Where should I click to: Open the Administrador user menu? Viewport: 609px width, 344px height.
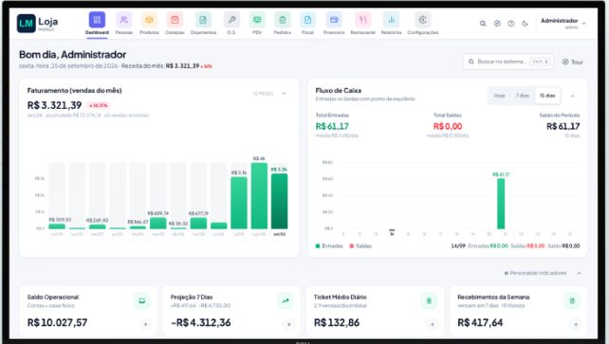563,23
